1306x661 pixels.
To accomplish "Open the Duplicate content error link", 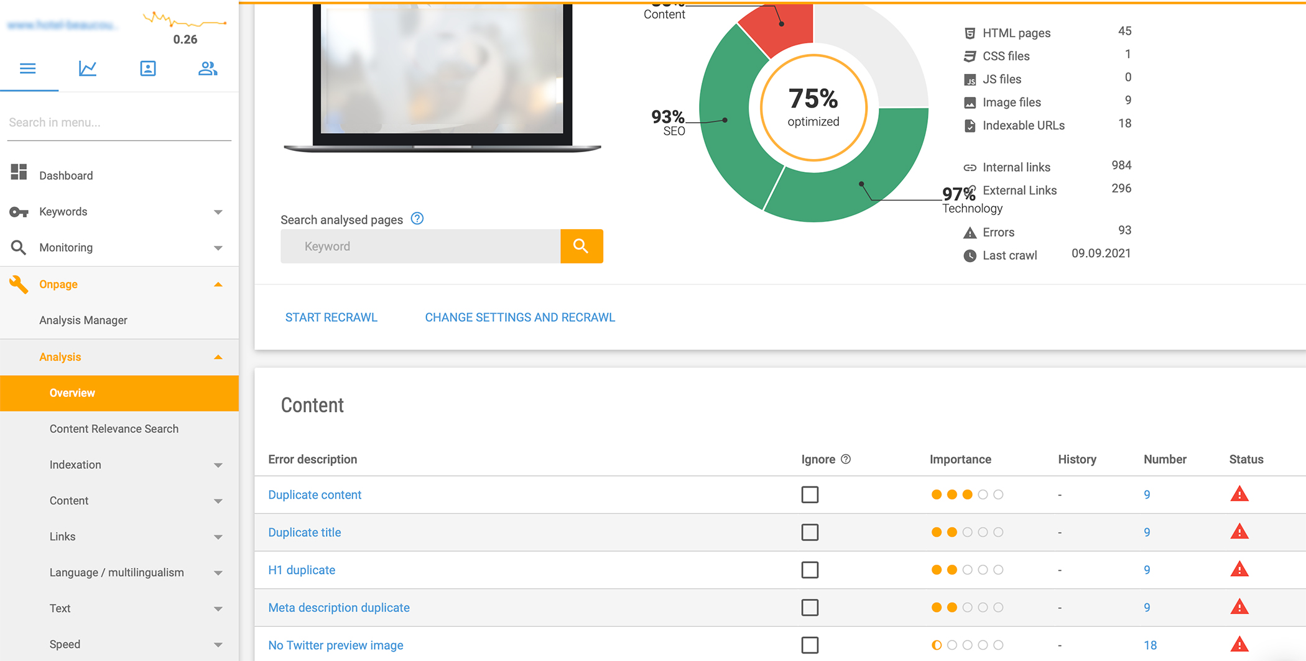I will click(x=315, y=495).
